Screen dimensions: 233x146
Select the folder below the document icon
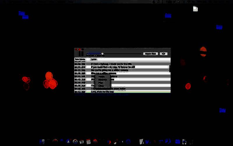pyautogui.click(x=219, y=27)
